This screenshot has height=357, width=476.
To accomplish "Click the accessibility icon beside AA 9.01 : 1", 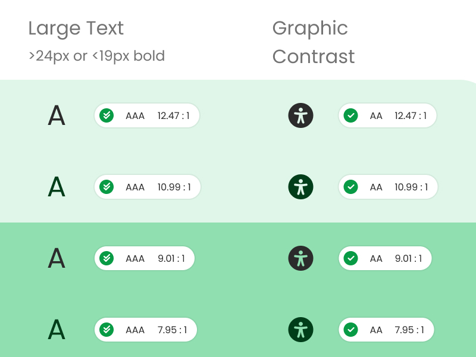I will [x=300, y=258].
